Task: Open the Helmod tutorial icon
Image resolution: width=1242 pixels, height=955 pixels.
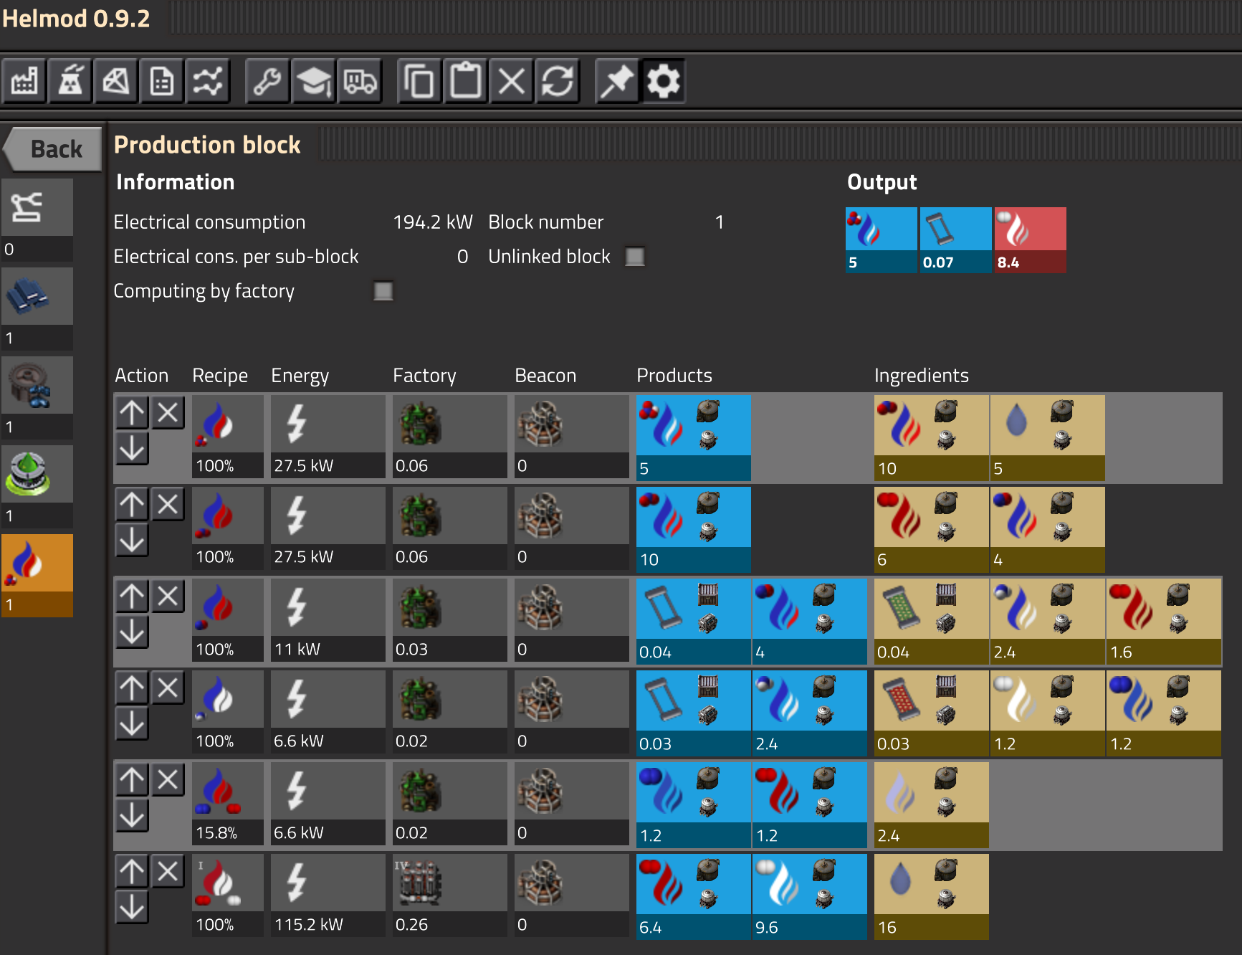Action: pos(313,80)
